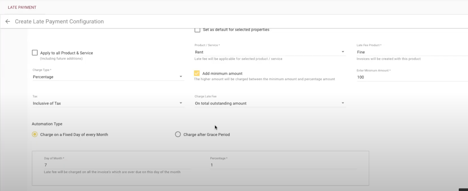Select the Percentage input in automation box
This screenshot has width=468, height=191.
283,165
